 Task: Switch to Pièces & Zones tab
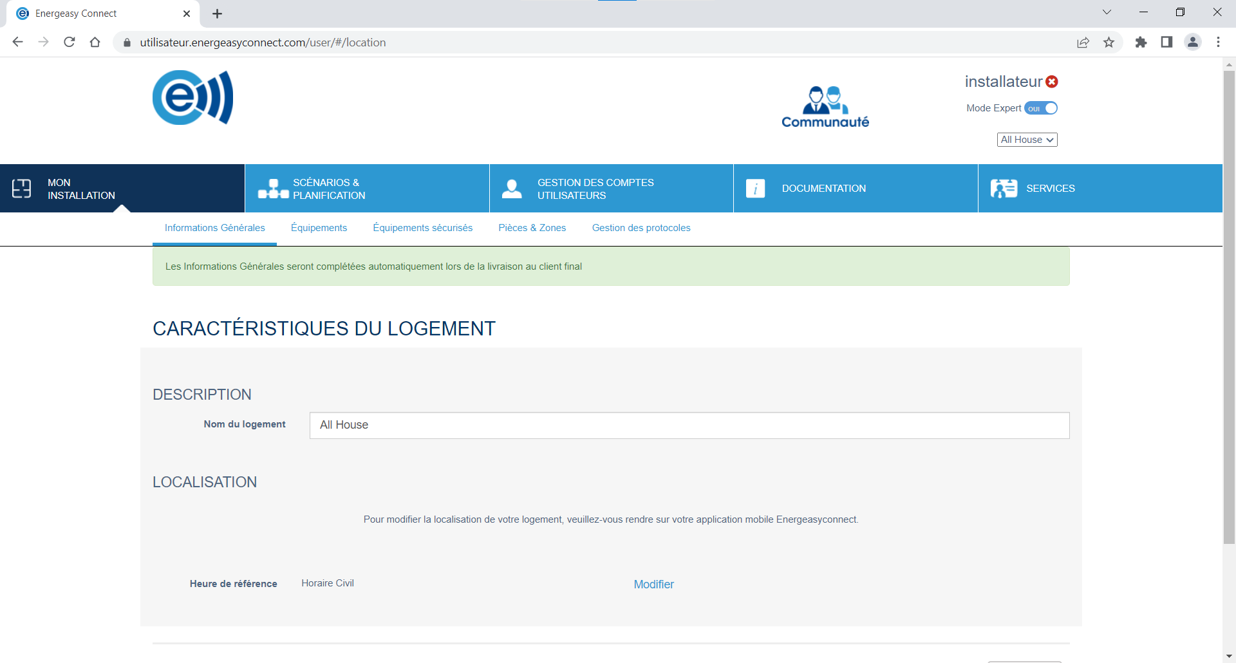coord(532,228)
